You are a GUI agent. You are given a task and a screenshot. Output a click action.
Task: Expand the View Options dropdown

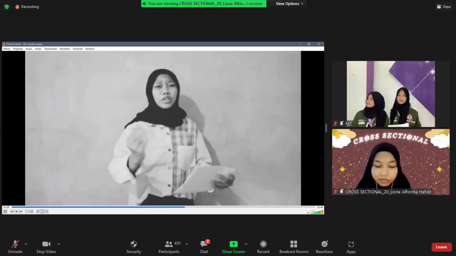click(289, 4)
